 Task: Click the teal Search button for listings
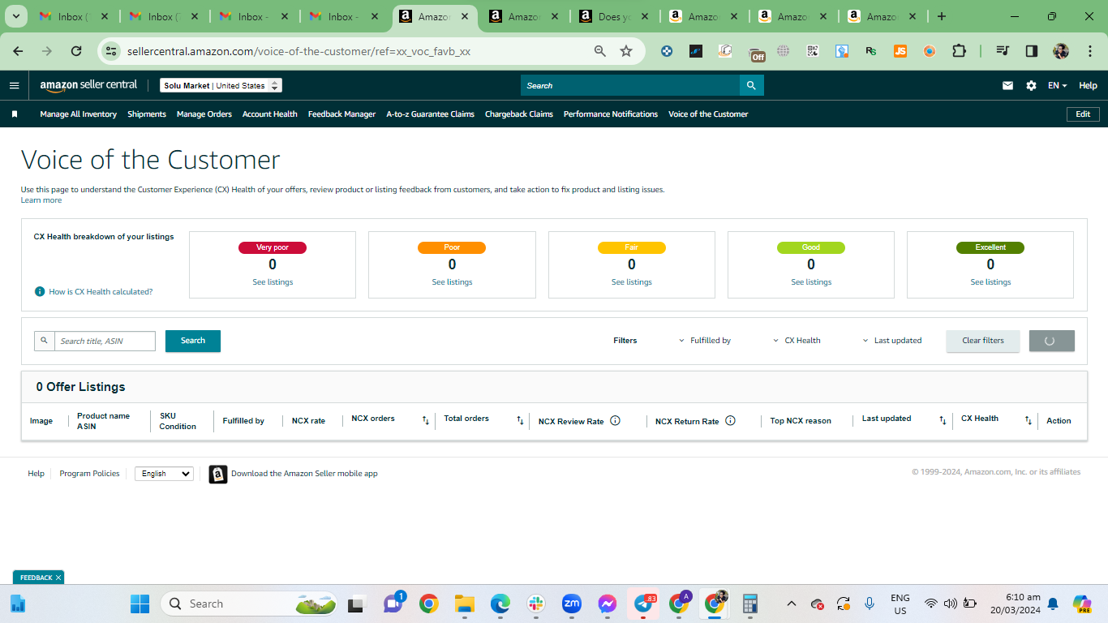click(x=193, y=341)
